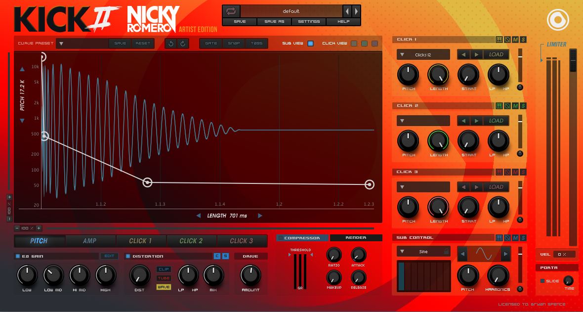Open the Click 2 sample dropdown
This screenshot has width=583, height=312.
[423, 121]
